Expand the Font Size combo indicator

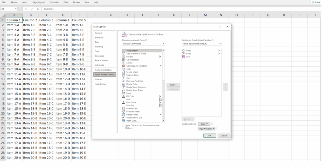(x=161, y=105)
